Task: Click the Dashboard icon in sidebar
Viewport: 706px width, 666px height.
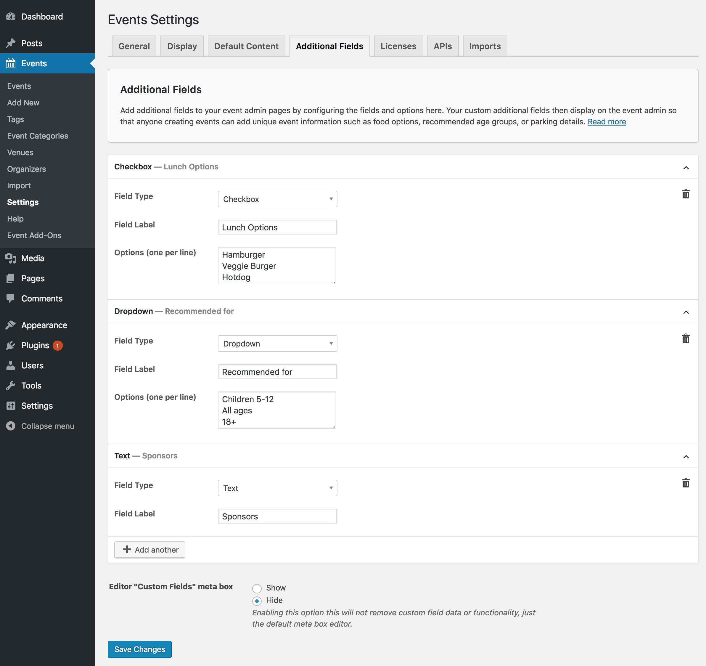Action: [x=11, y=16]
